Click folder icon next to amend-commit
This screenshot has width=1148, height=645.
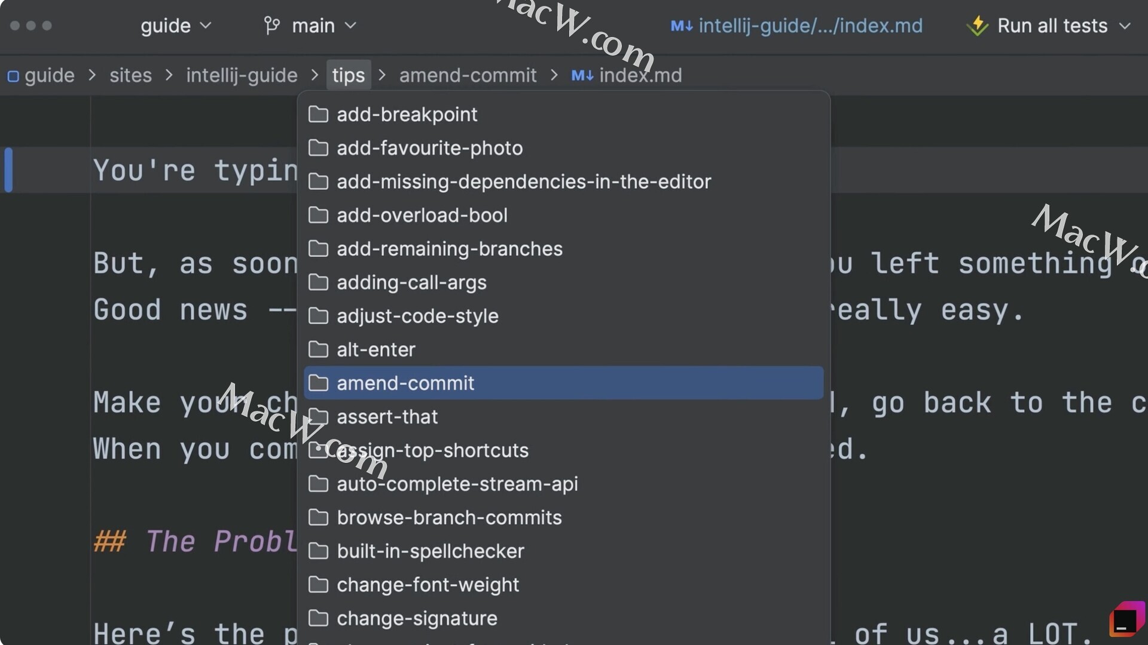318,383
